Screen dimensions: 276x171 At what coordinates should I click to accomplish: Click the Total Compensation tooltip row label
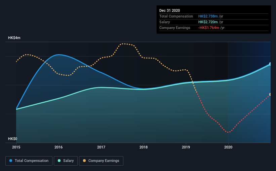[176, 16]
